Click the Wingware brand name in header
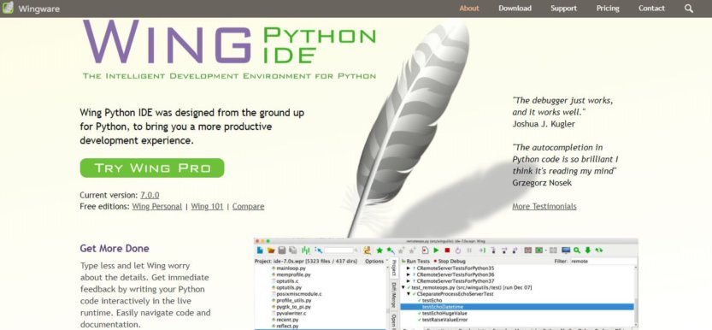 tap(39, 9)
